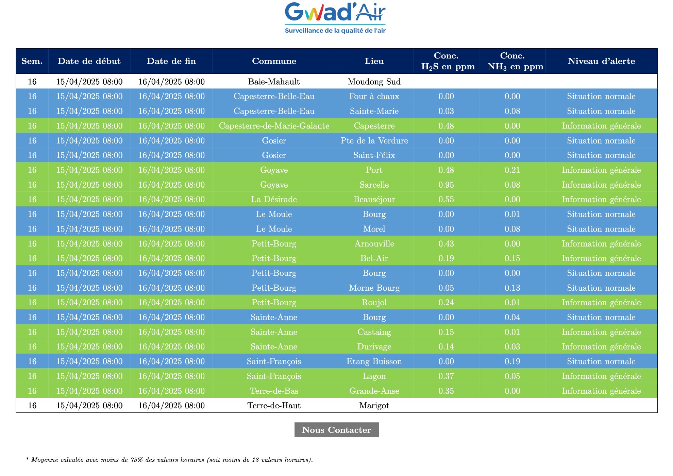Click the Terre-de-Haut commune cell
Image resolution: width=673 pixels, height=476 pixels.
[274, 406]
